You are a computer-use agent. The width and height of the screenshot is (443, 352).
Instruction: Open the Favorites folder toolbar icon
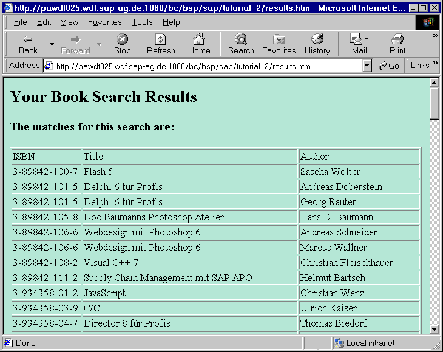(279, 39)
